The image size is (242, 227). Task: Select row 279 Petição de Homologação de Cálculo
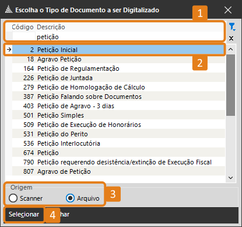pyautogui.click(x=118, y=87)
